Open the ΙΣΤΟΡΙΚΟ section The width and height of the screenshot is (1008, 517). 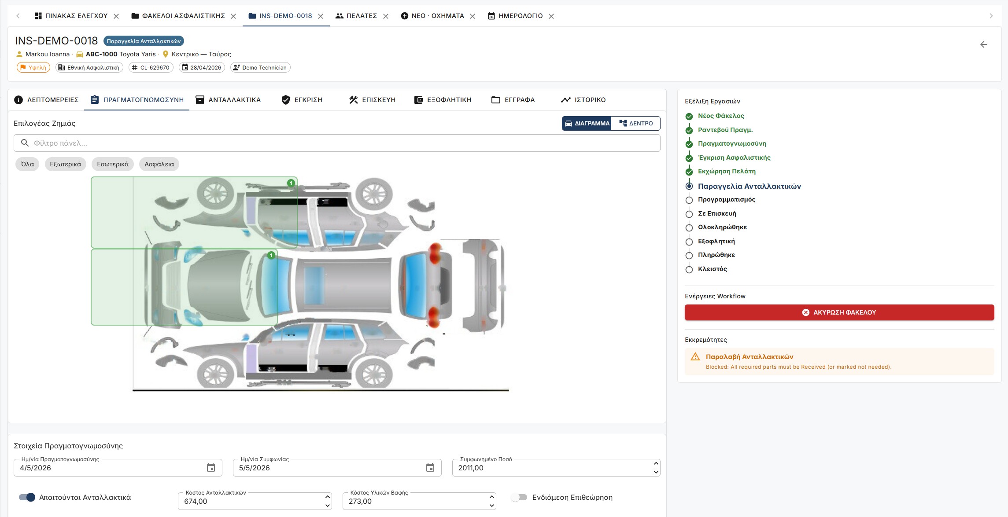[x=583, y=100]
